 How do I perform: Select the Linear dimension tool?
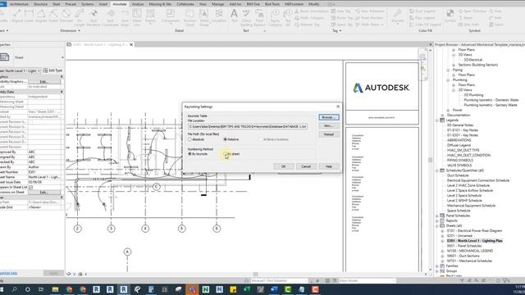[x=30, y=16]
